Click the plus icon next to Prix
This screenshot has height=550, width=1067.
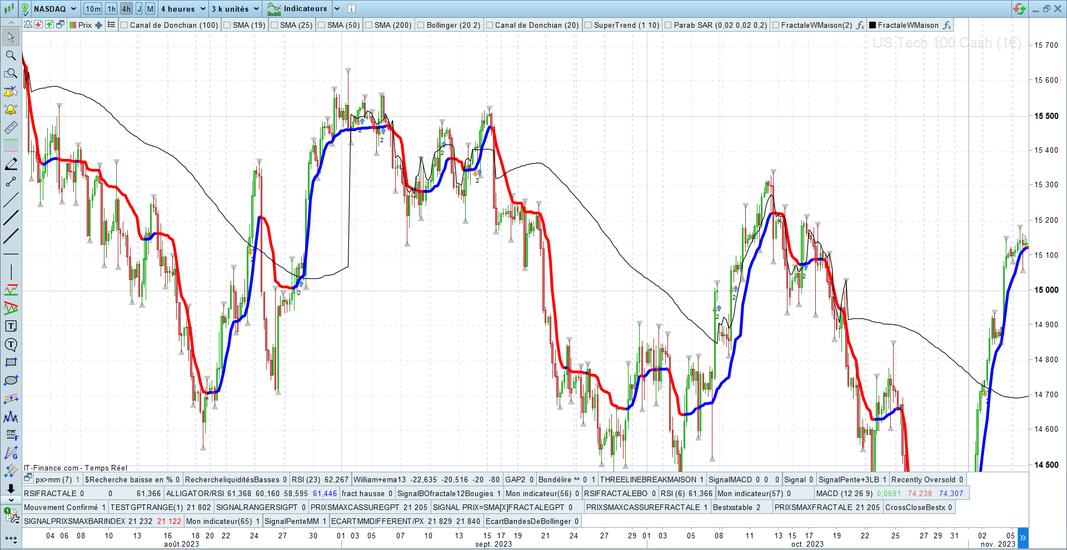pyautogui.click(x=98, y=25)
